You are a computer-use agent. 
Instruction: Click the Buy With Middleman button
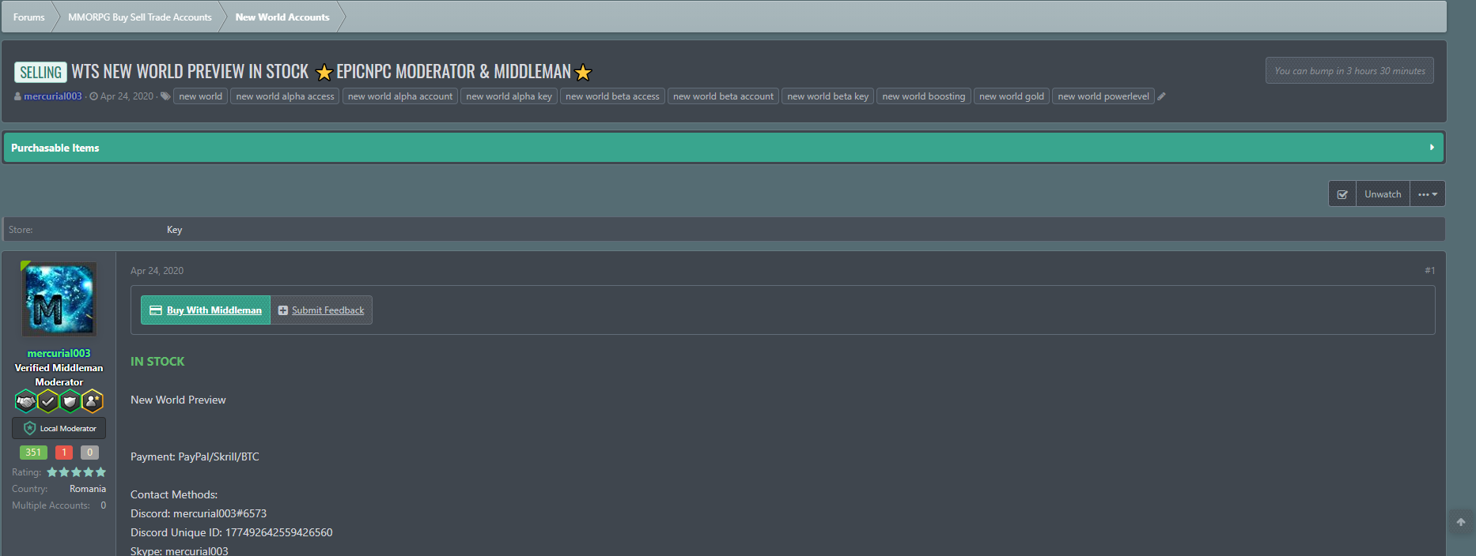206,310
